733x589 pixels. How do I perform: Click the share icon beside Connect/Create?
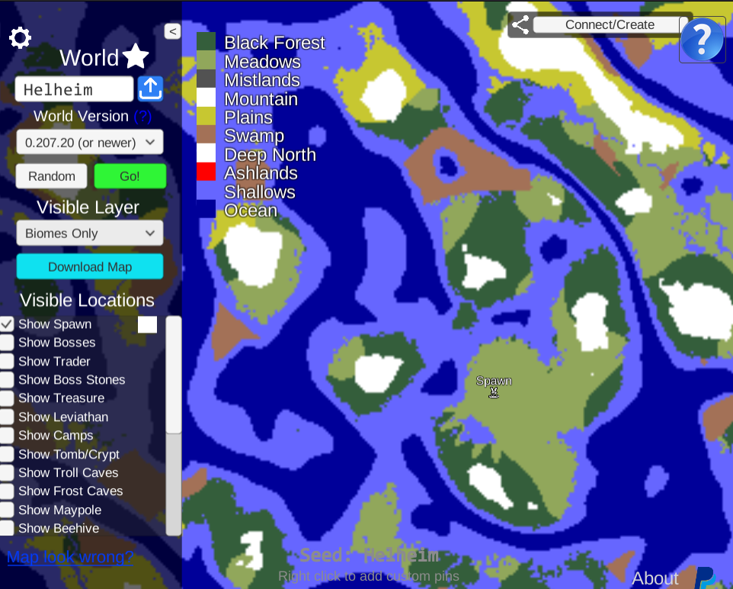[520, 25]
